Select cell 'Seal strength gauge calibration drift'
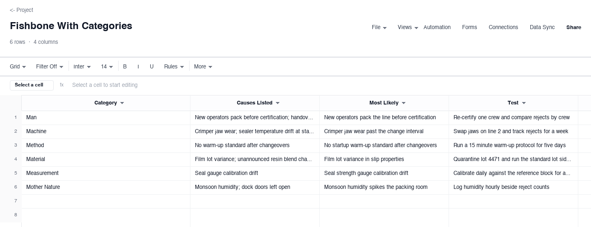 (x=384, y=173)
